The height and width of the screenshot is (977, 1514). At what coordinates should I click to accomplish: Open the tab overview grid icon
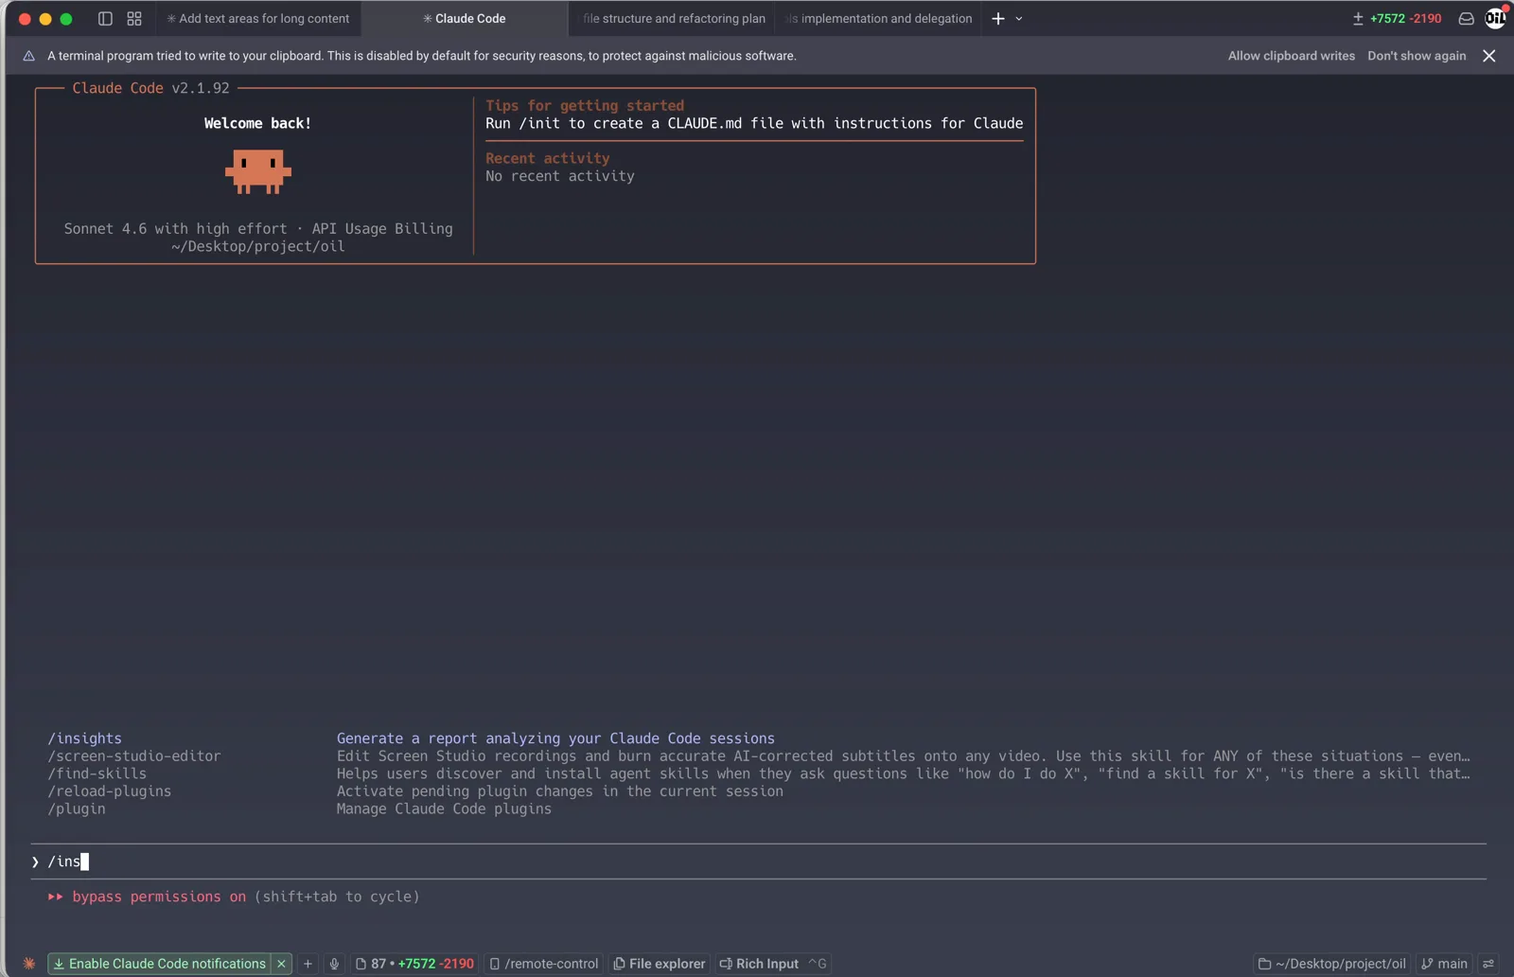(x=134, y=19)
